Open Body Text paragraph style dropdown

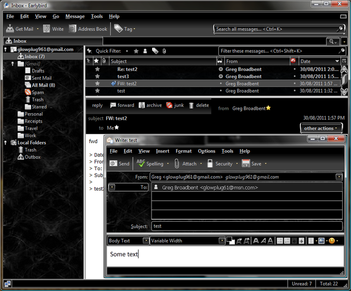pos(146,241)
